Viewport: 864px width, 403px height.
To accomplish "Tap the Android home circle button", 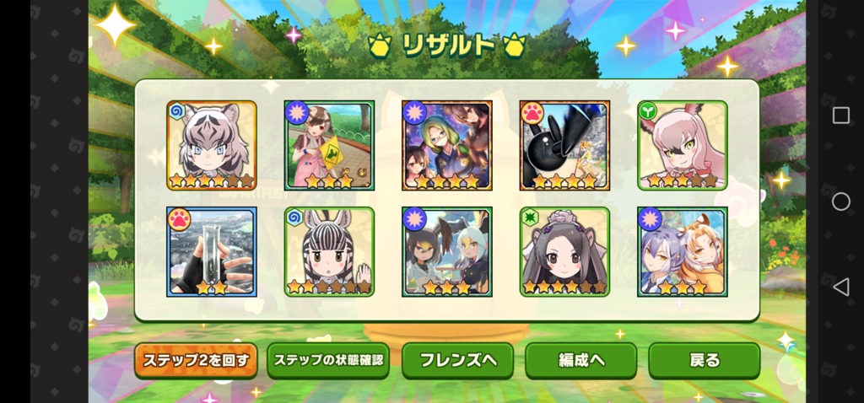I will pos(841,201).
